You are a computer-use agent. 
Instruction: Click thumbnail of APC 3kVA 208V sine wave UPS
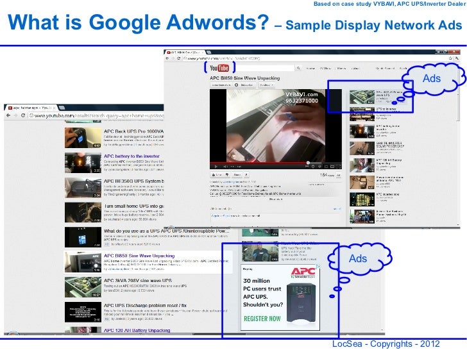tap(83, 287)
